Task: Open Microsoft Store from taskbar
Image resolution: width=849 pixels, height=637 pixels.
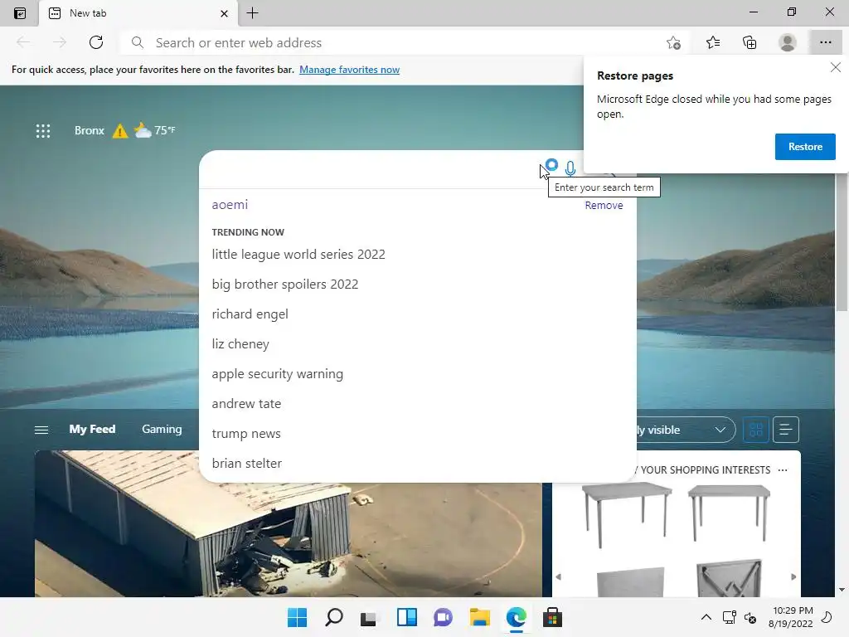Action: click(552, 617)
